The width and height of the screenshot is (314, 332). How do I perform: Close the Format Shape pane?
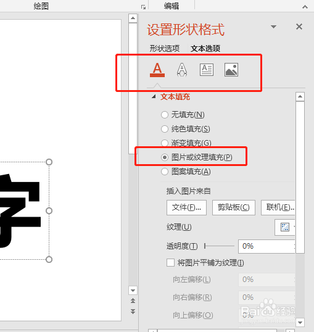pyautogui.click(x=299, y=27)
